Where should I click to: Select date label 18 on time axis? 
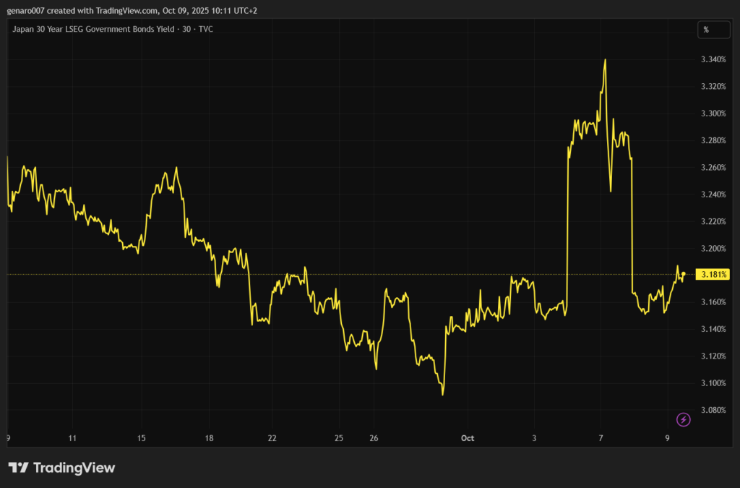click(209, 438)
